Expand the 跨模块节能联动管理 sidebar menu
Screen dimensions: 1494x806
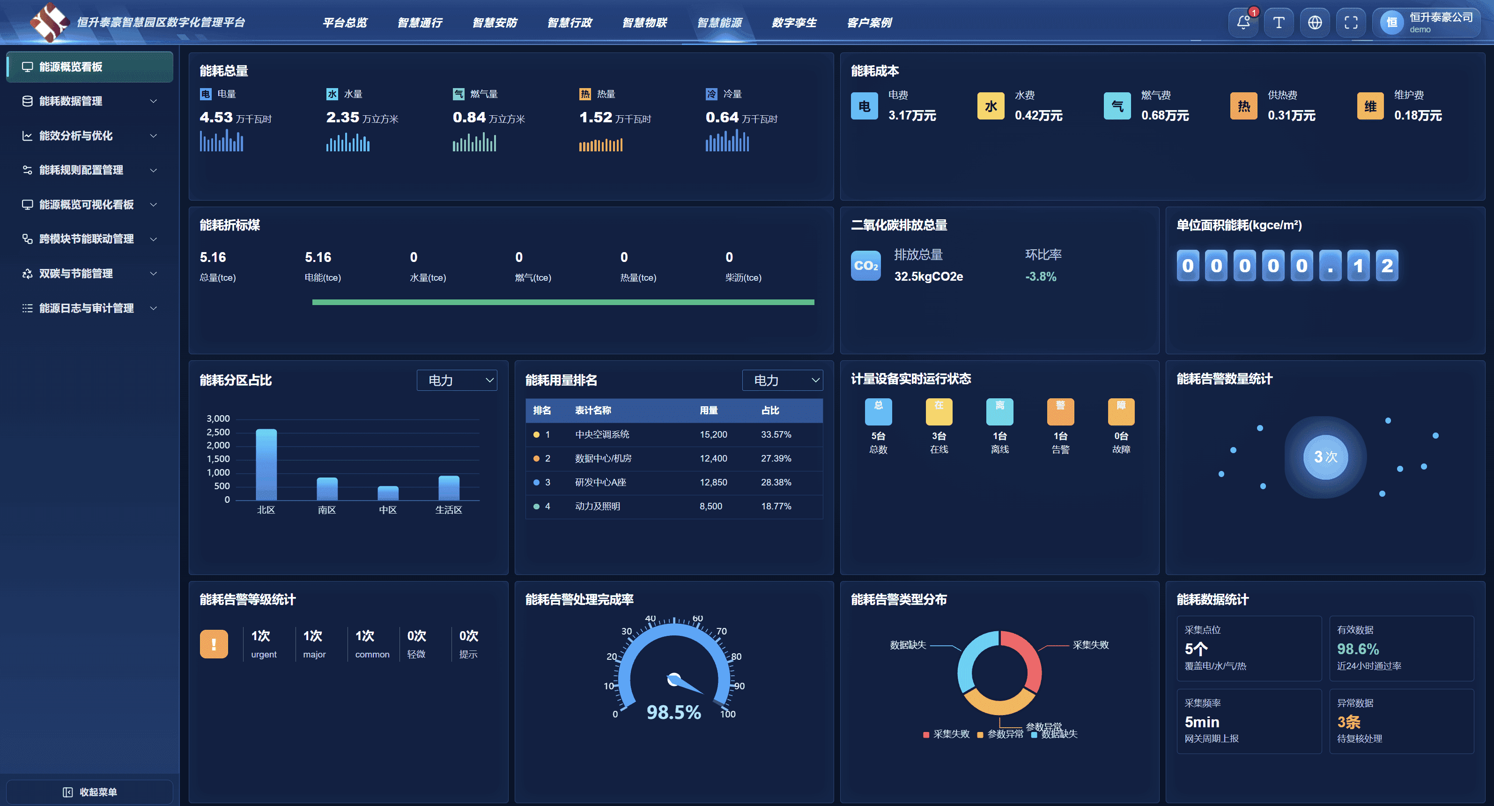89,239
